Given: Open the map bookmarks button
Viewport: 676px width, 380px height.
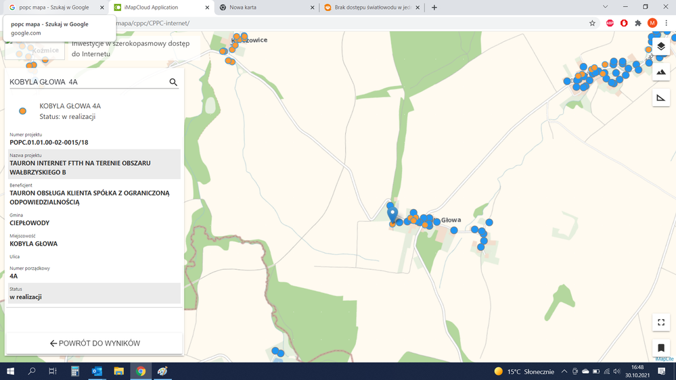Looking at the screenshot, I should [x=660, y=348].
